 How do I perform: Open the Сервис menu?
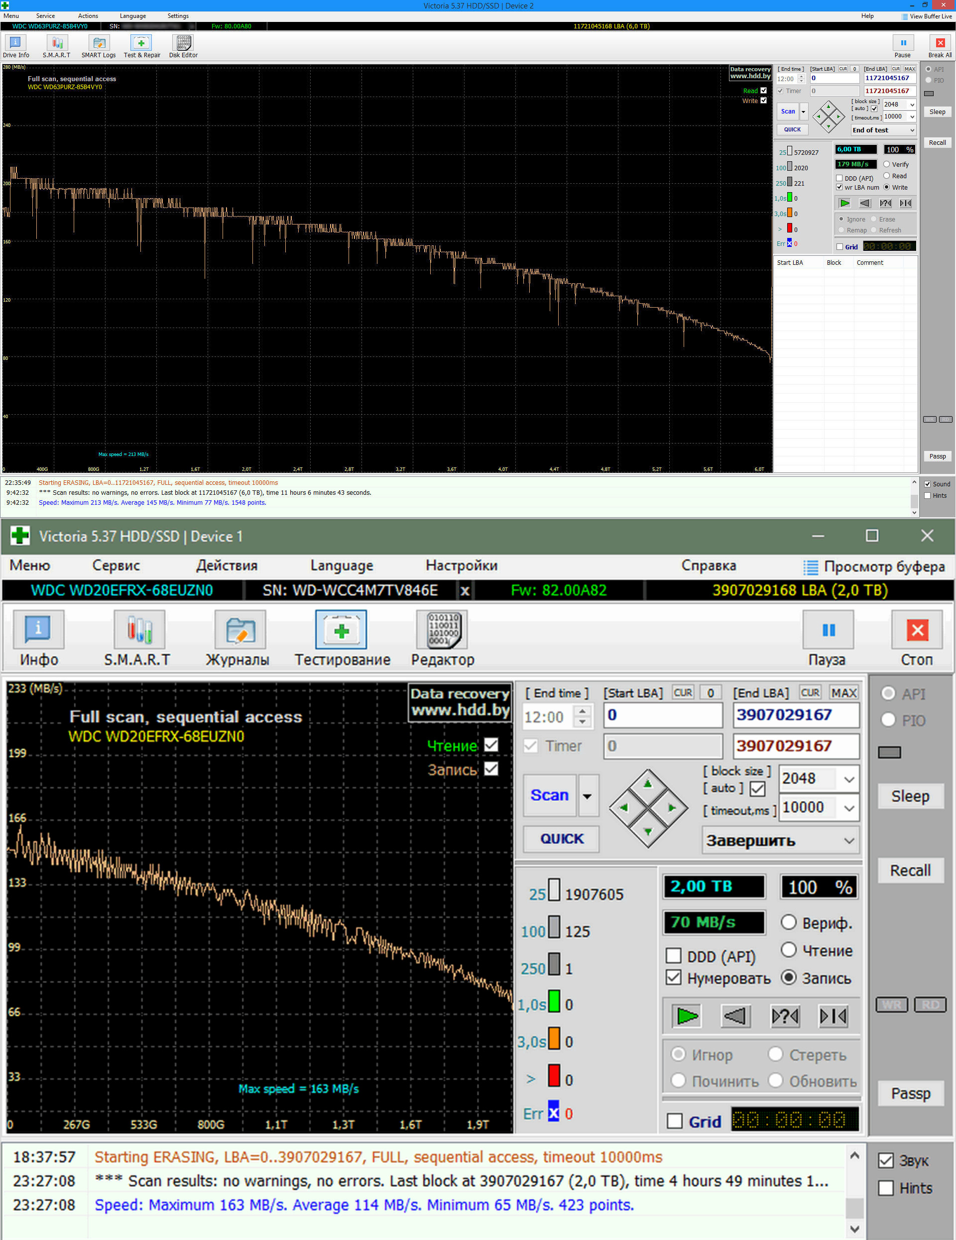[116, 565]
